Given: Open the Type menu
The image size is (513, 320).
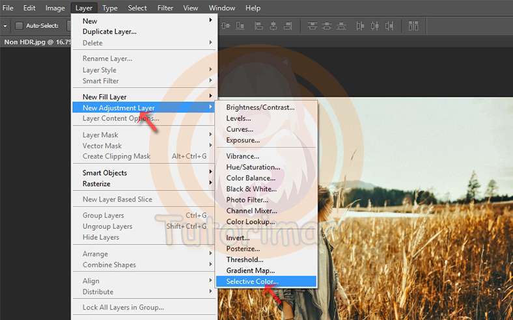Looking at the screenshot, I should point(109,8).
